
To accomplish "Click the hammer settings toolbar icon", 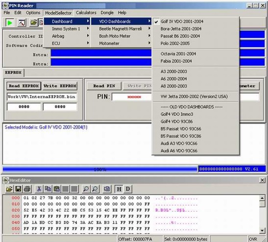I will 22,23.
